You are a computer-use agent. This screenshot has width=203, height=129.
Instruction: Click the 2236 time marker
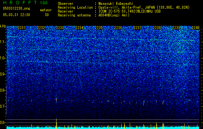click(118, 28)
